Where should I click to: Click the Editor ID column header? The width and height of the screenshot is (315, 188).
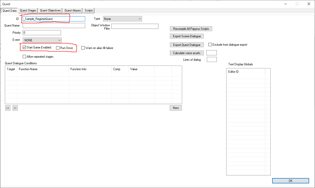click(246, 72)
